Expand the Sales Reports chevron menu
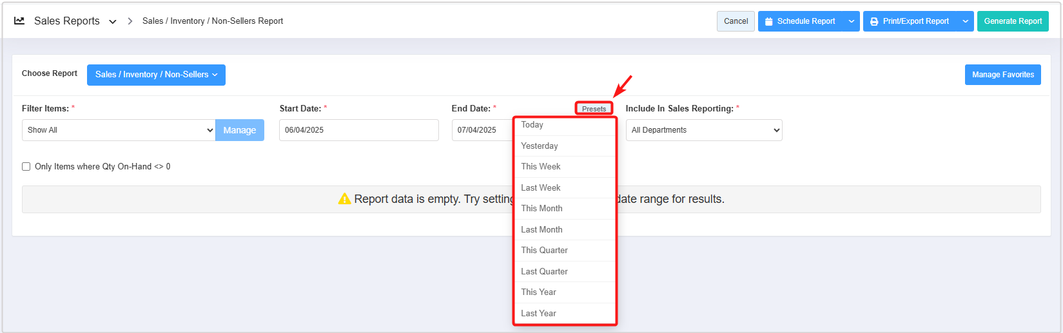The image size is (1063, 333). pos(113,21)
